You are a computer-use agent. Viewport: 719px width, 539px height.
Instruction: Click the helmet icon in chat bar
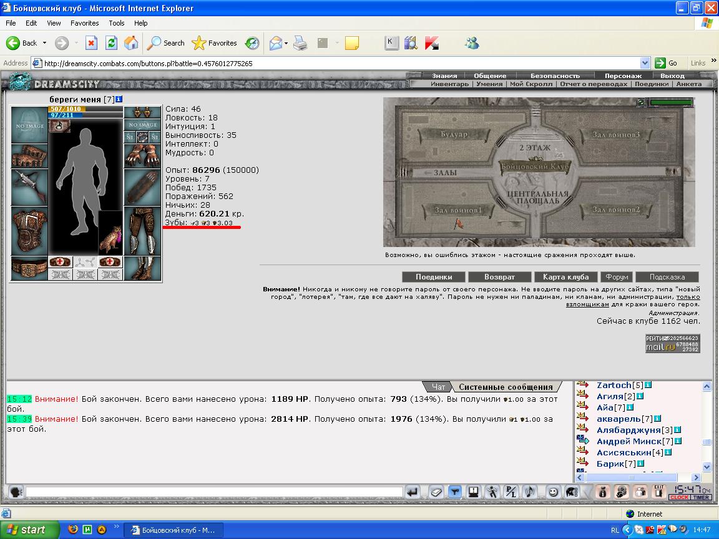pyautogui.click(x=571, y=492)
